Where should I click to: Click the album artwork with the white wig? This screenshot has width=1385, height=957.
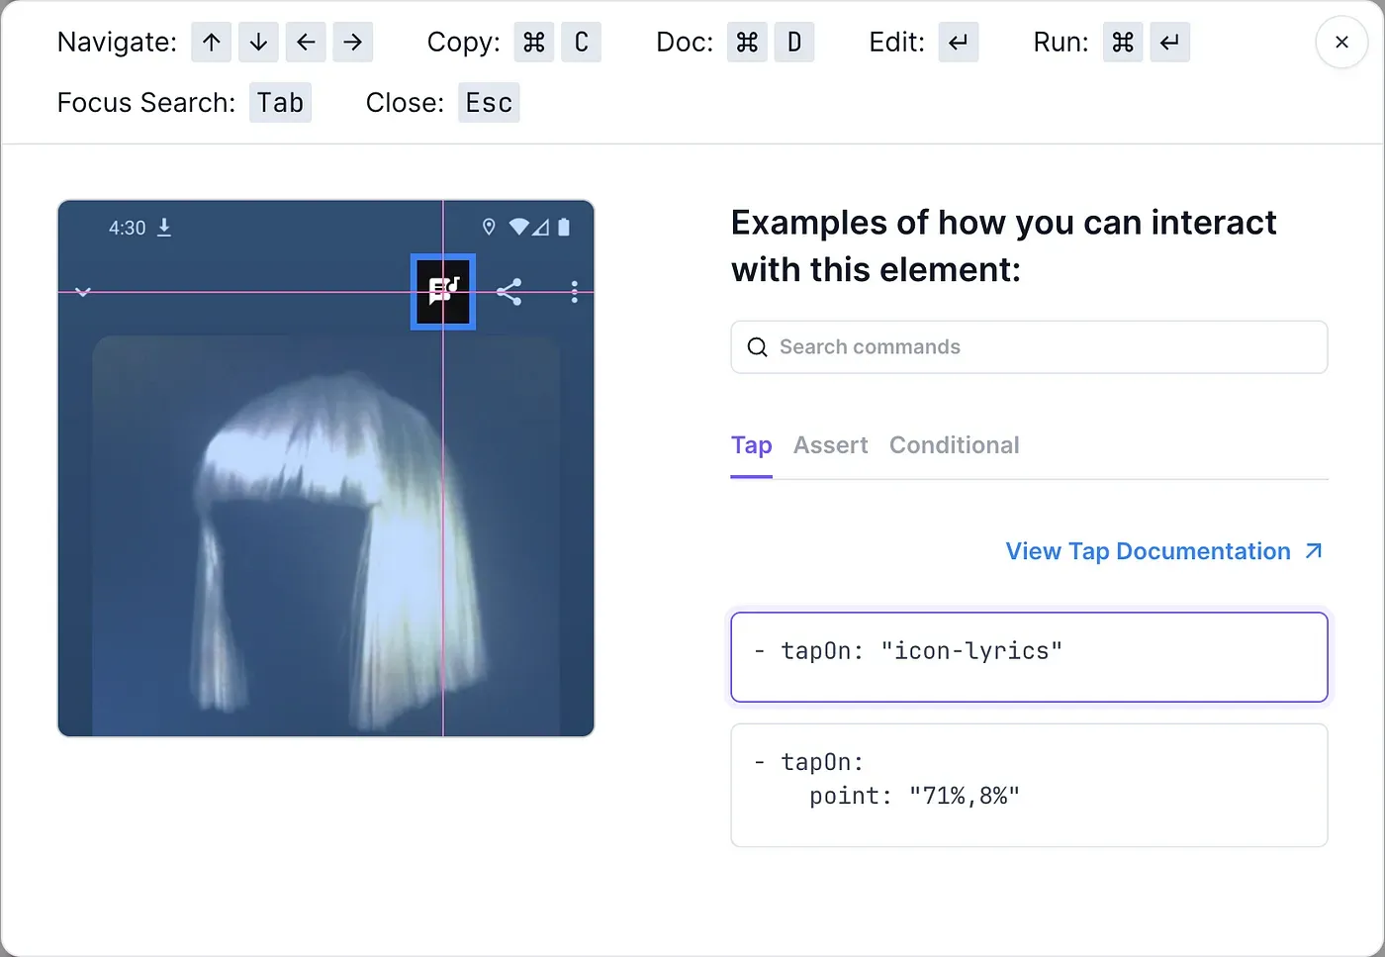tap(326, 535)
